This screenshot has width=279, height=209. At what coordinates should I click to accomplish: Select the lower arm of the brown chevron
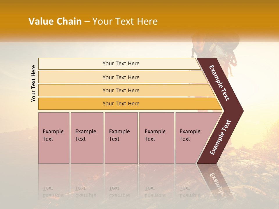click(220, 137)
